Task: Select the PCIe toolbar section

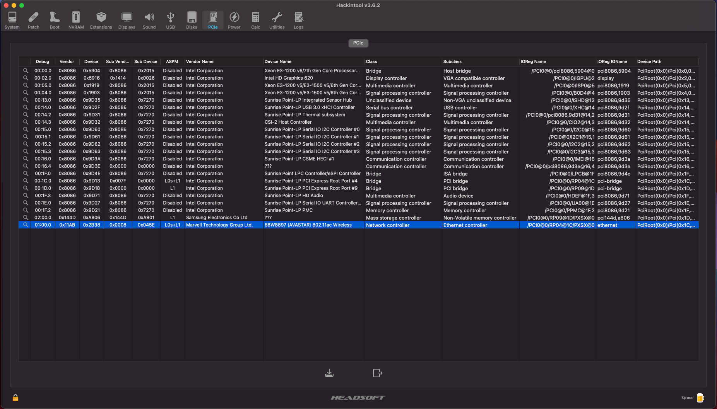Action: pyautogui.click(x=213, y=20)
